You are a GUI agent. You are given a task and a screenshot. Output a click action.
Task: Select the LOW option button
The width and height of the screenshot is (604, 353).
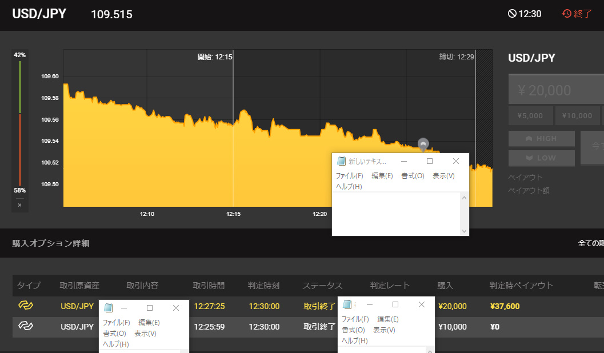coord(542,158)
